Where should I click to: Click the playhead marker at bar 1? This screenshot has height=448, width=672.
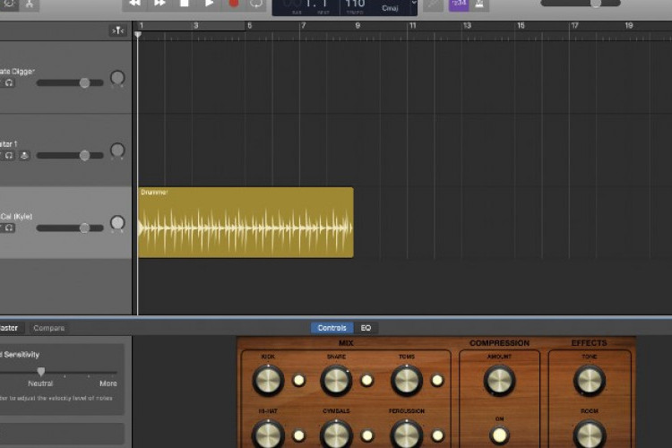[138, 35]
